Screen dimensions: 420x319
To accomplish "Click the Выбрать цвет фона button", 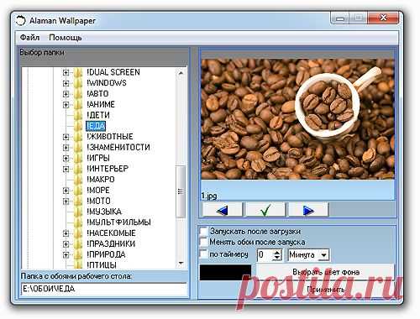I will pos(325,272).
